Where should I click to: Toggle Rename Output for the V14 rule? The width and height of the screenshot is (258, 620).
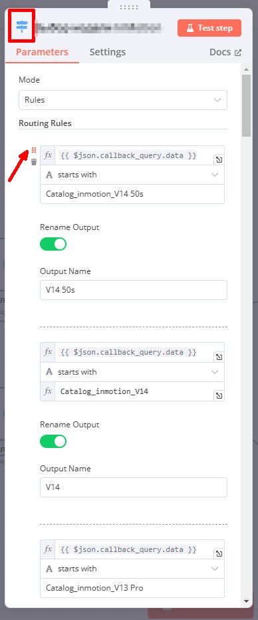53,441
